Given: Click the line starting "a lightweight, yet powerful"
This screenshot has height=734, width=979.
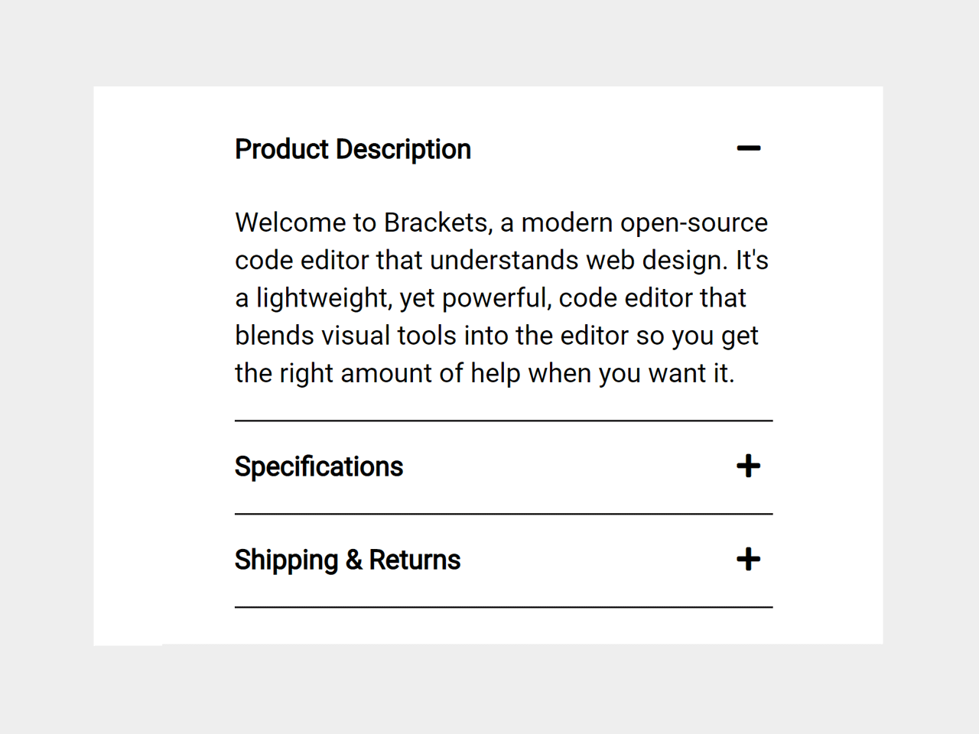Looking at the screenshot, I should click(489, 297).
